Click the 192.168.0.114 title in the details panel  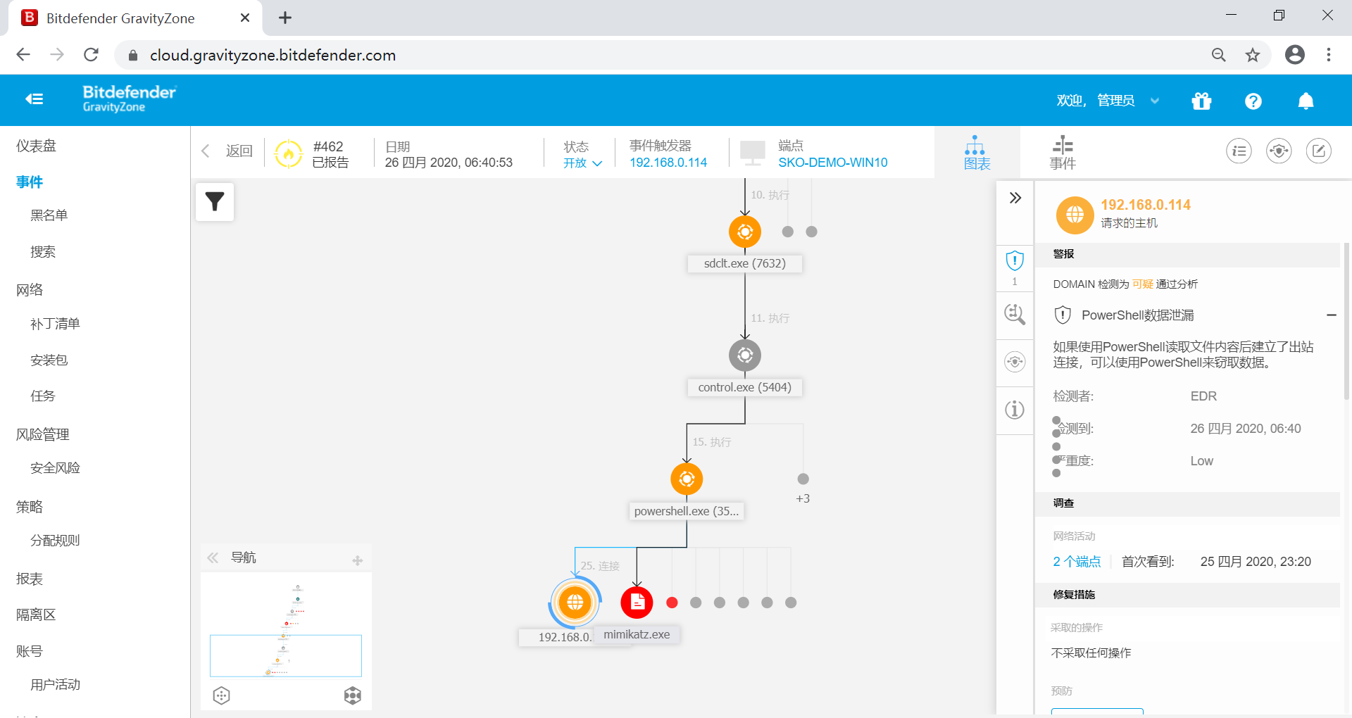point(1146,205)
